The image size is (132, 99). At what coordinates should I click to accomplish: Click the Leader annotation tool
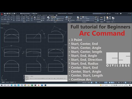[43, 19]
